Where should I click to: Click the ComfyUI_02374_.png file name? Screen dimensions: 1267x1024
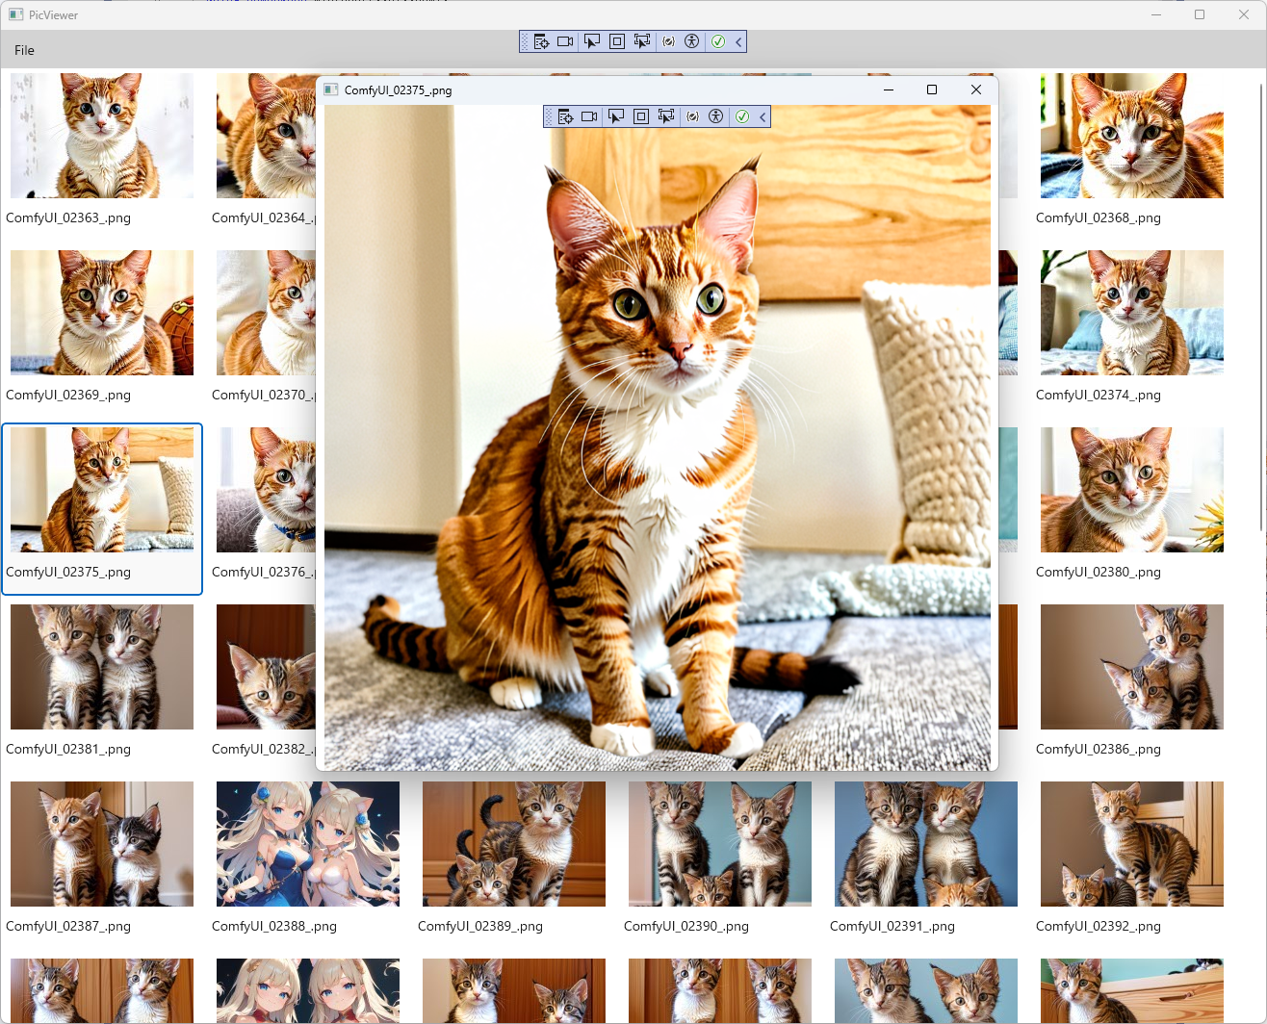tap(1099, 395)
